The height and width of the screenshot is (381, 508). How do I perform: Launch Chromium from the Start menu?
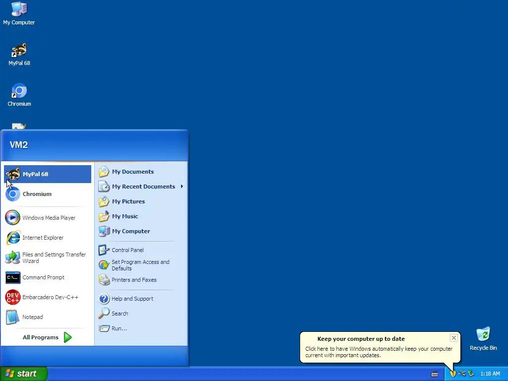coord(47,194)
